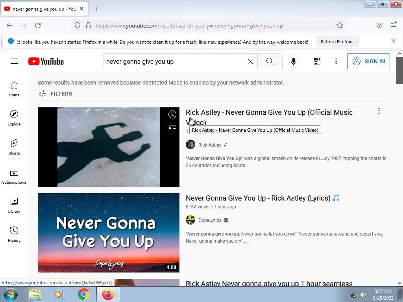The width and height of the screenshot is (403, 302).
Task: Click the YouTube logo
Action: tap(46, 61)
